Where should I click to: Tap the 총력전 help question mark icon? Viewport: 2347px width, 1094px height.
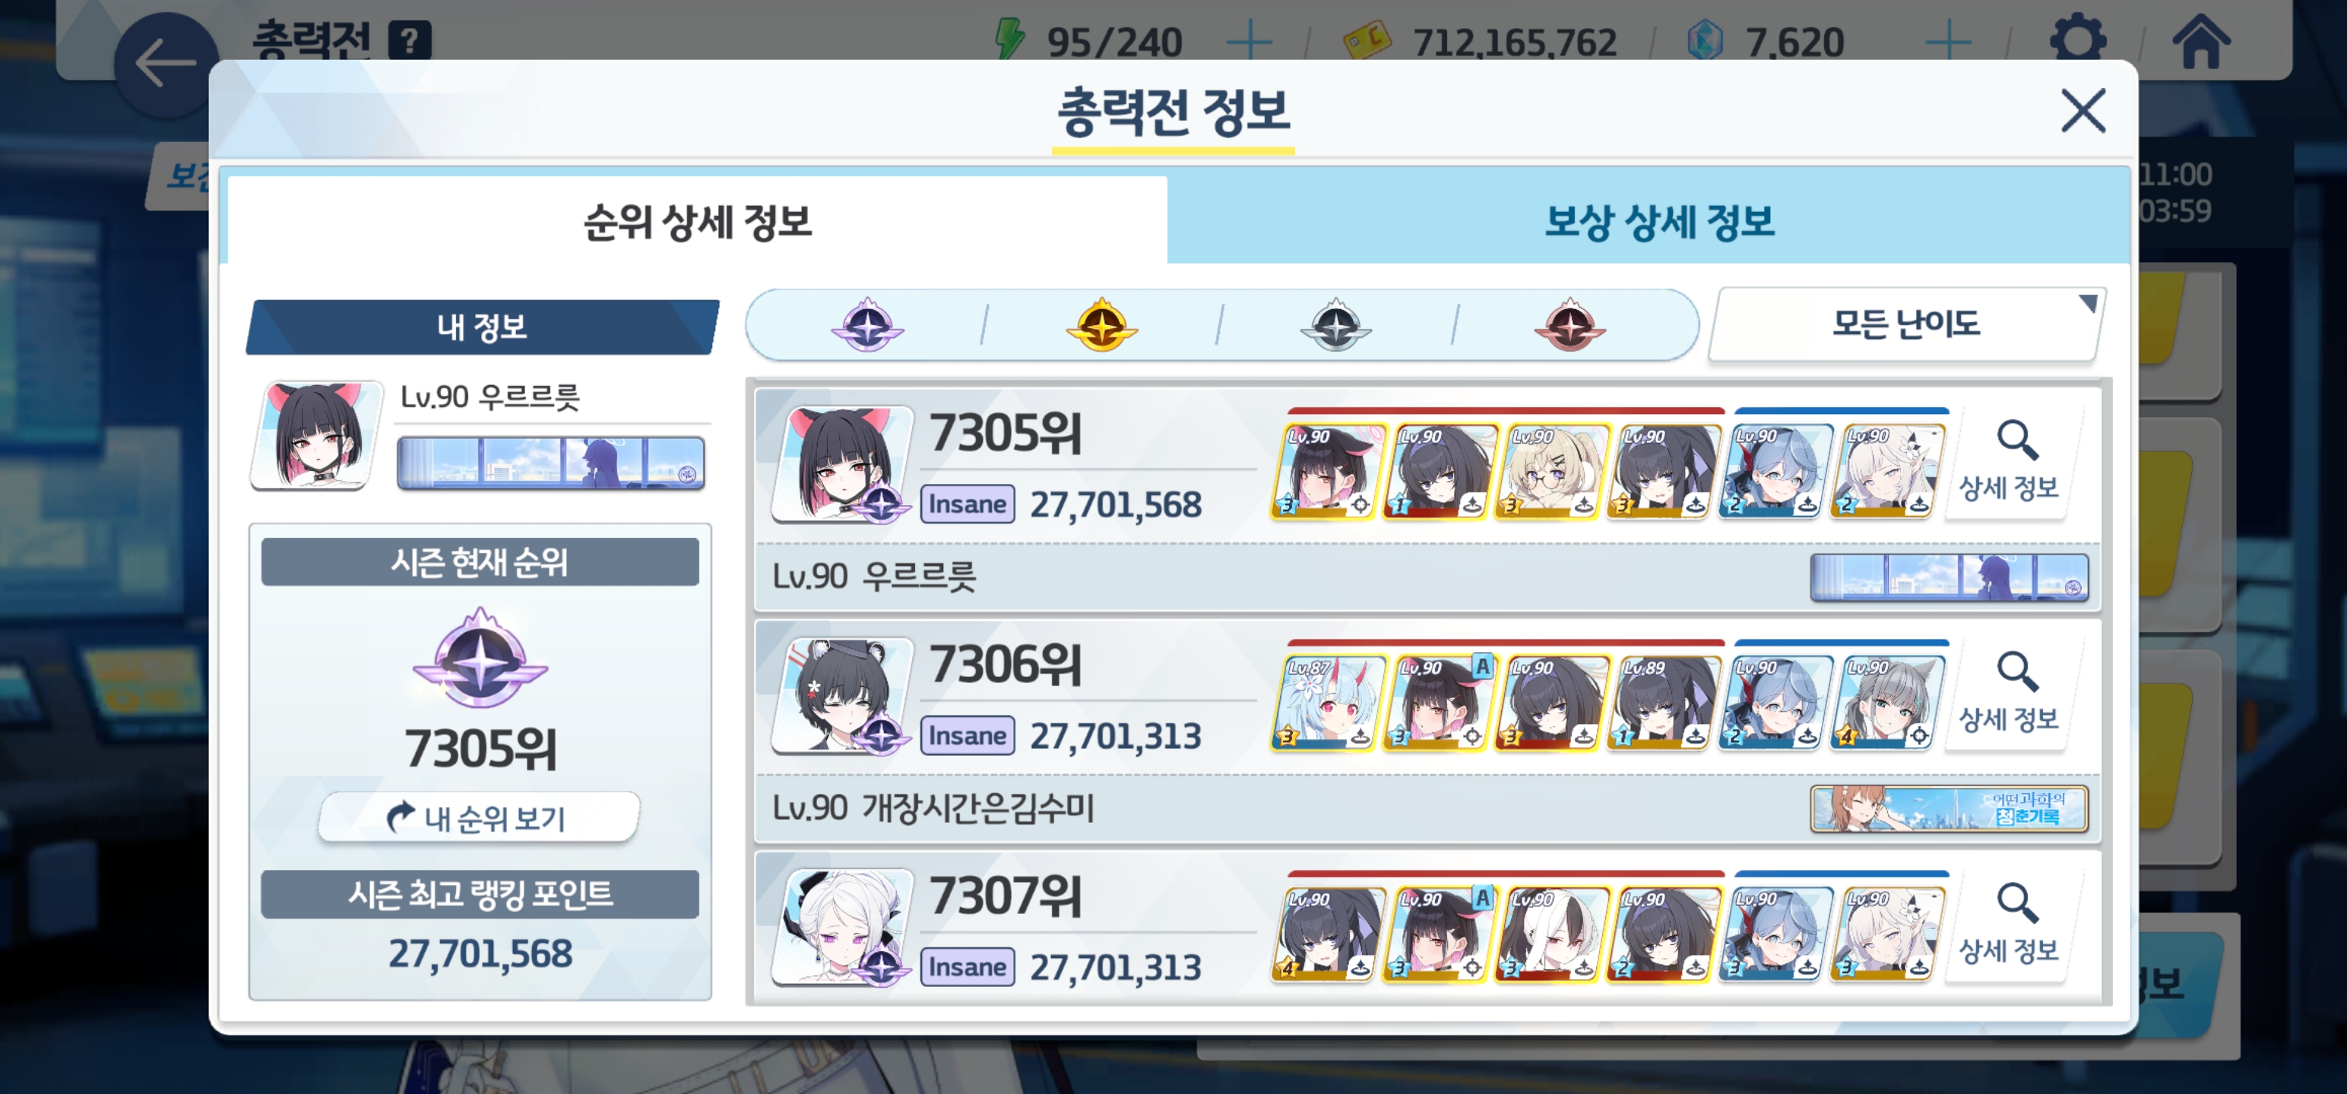click(410, 41)
